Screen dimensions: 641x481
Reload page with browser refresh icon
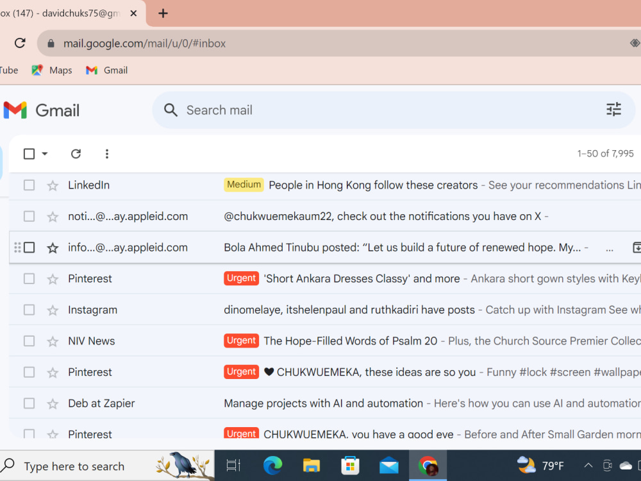(20, 43)
